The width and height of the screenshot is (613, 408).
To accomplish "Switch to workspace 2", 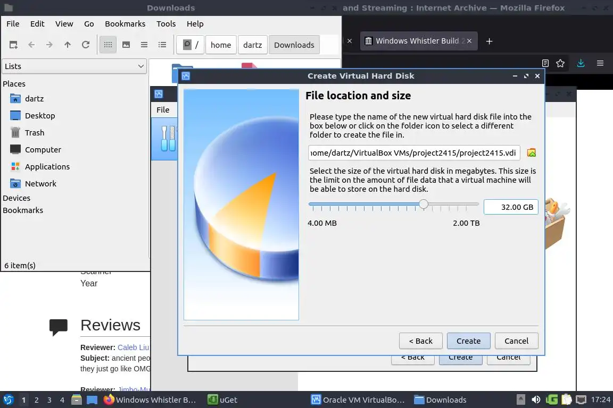I will click(37, 400).
